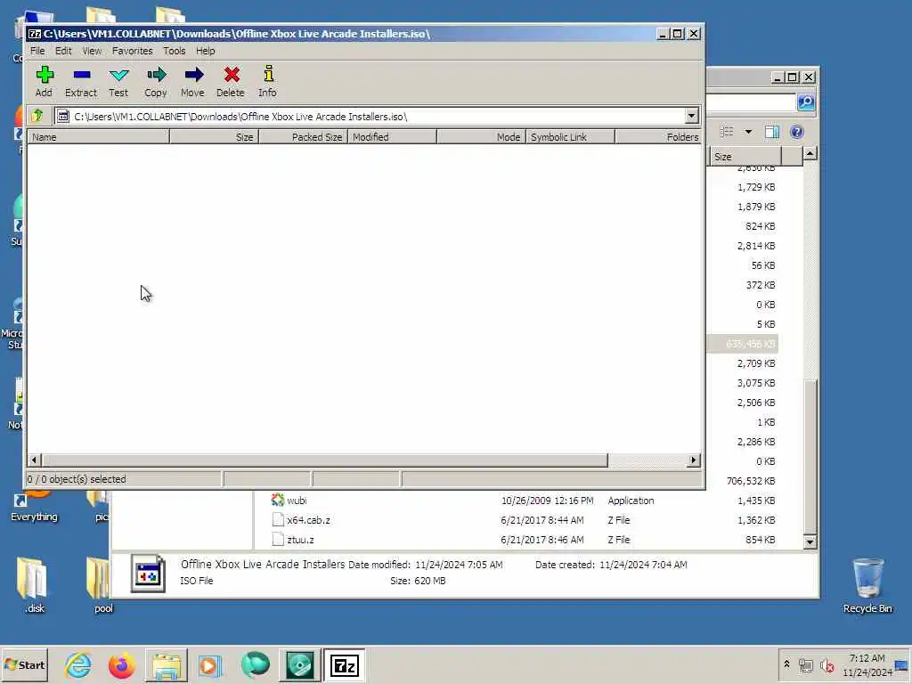Click the 2,814 KB size entry
The image size is (912, 684).
click(755, 246)
